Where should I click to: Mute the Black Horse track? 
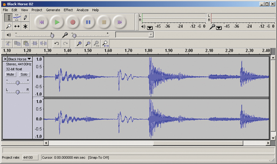(10, 75)
